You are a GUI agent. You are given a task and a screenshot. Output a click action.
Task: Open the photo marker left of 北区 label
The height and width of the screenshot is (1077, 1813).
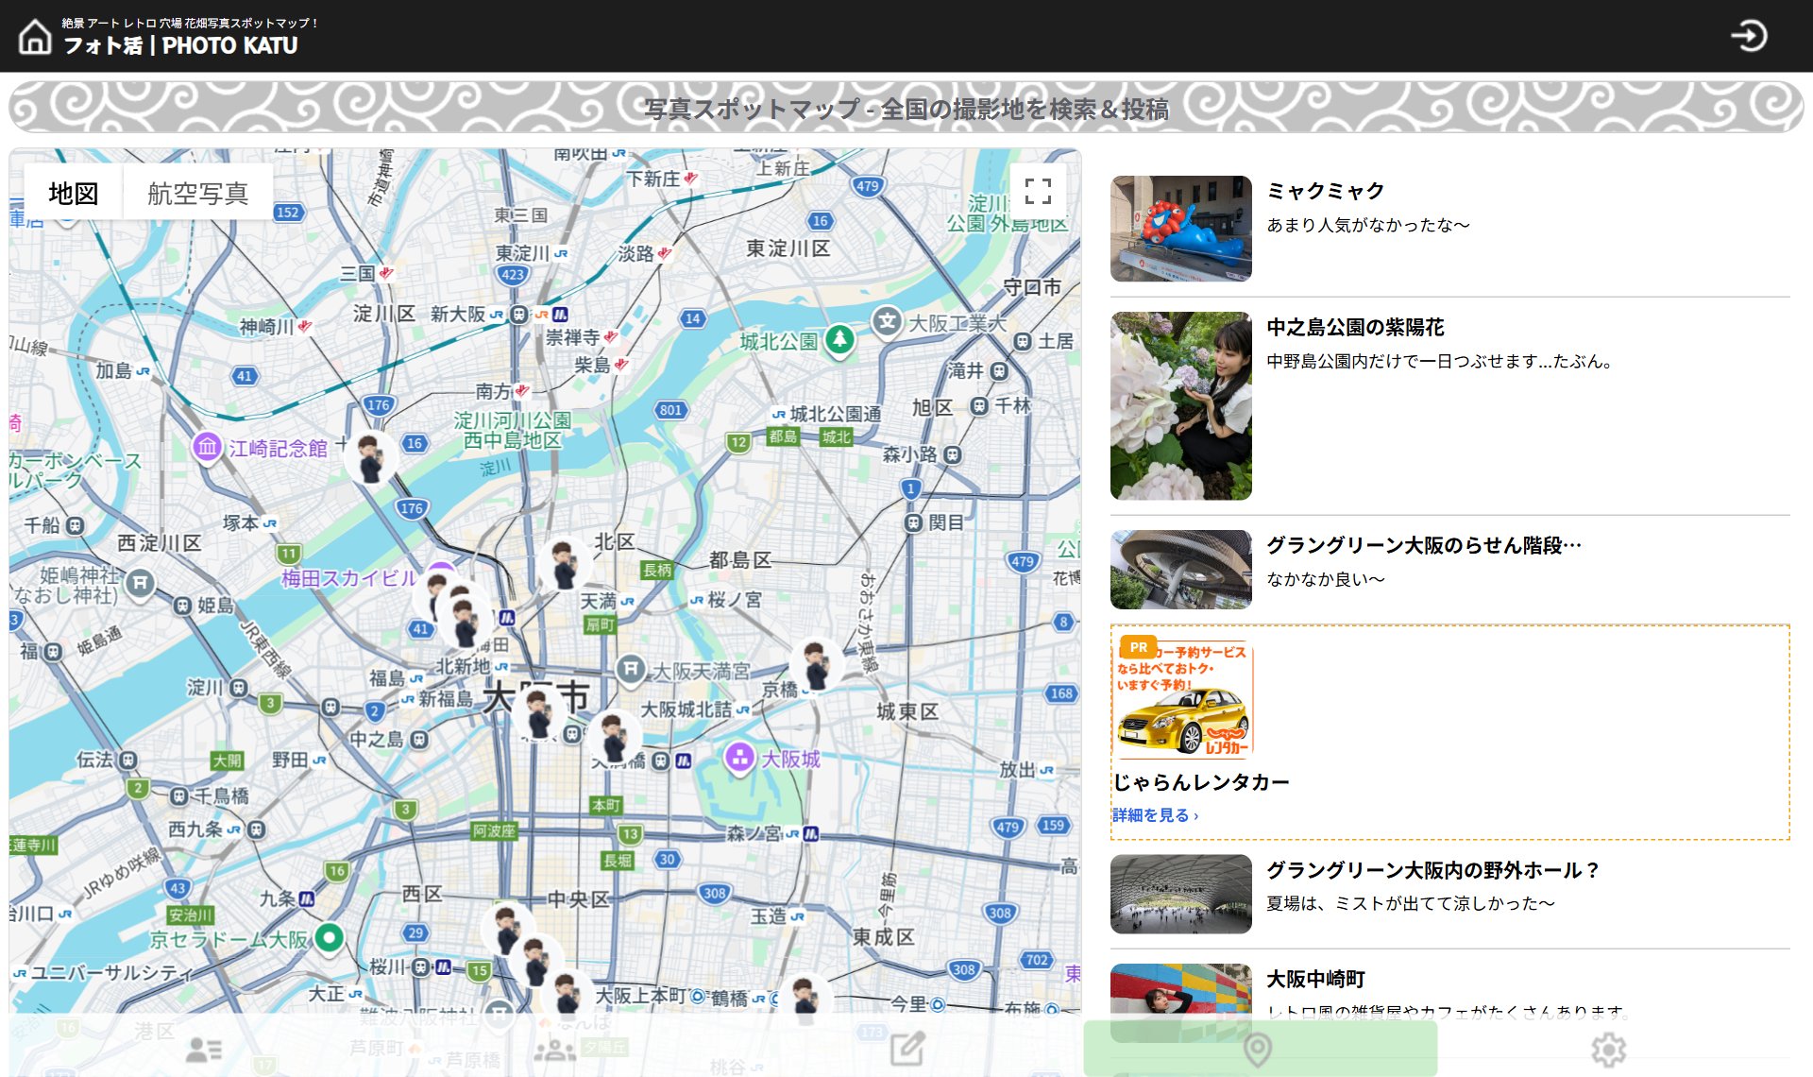(564, 564)
